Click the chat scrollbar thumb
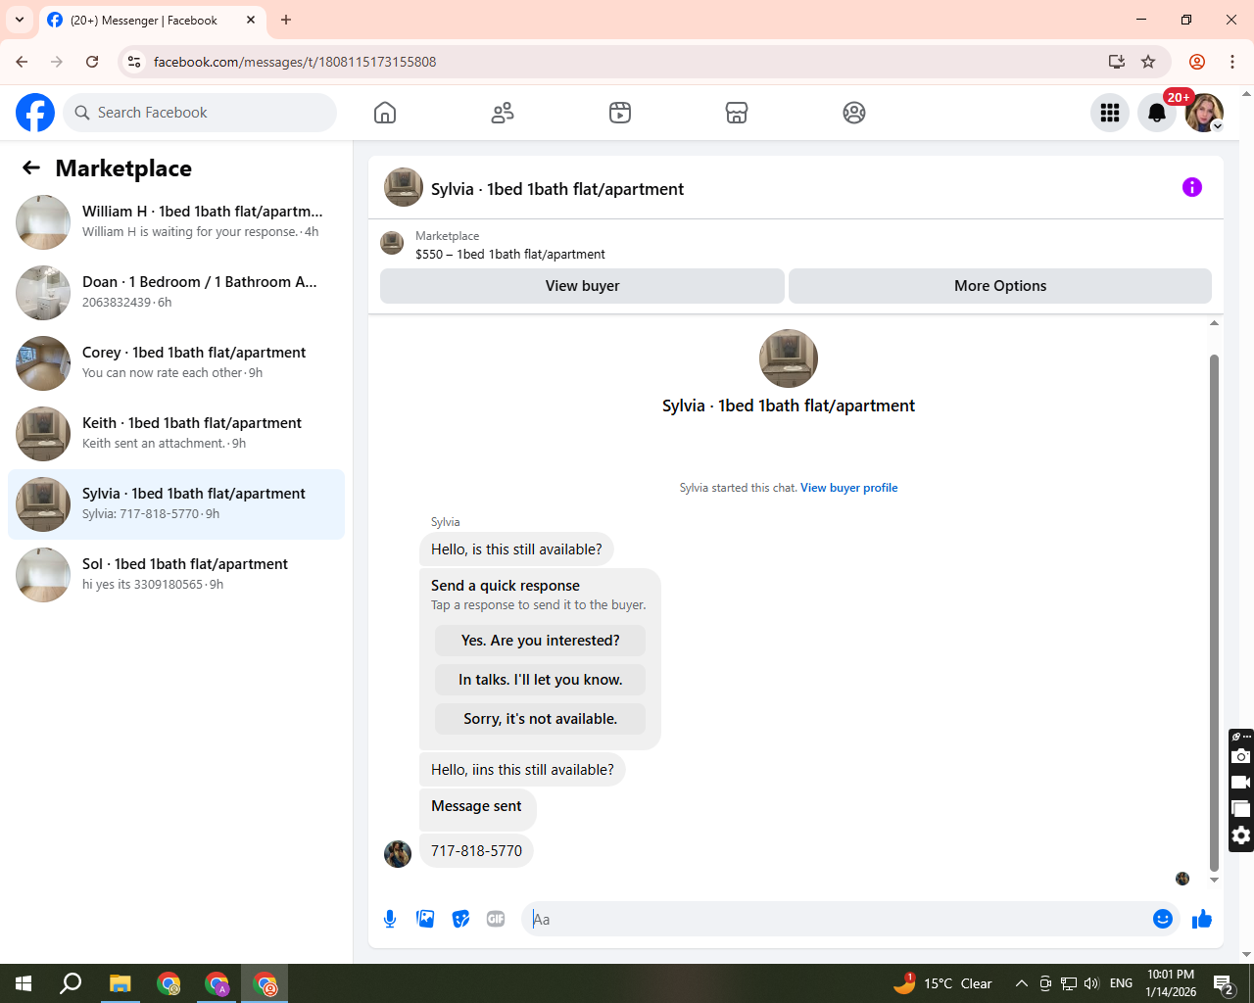The image size is (1254, 1003). pyautogui.click(x=1214, y=612)
